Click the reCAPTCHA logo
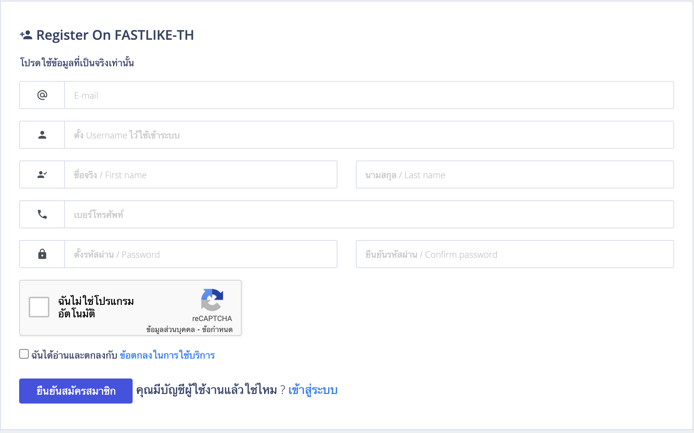694x433 pixels. coord(212,300)
